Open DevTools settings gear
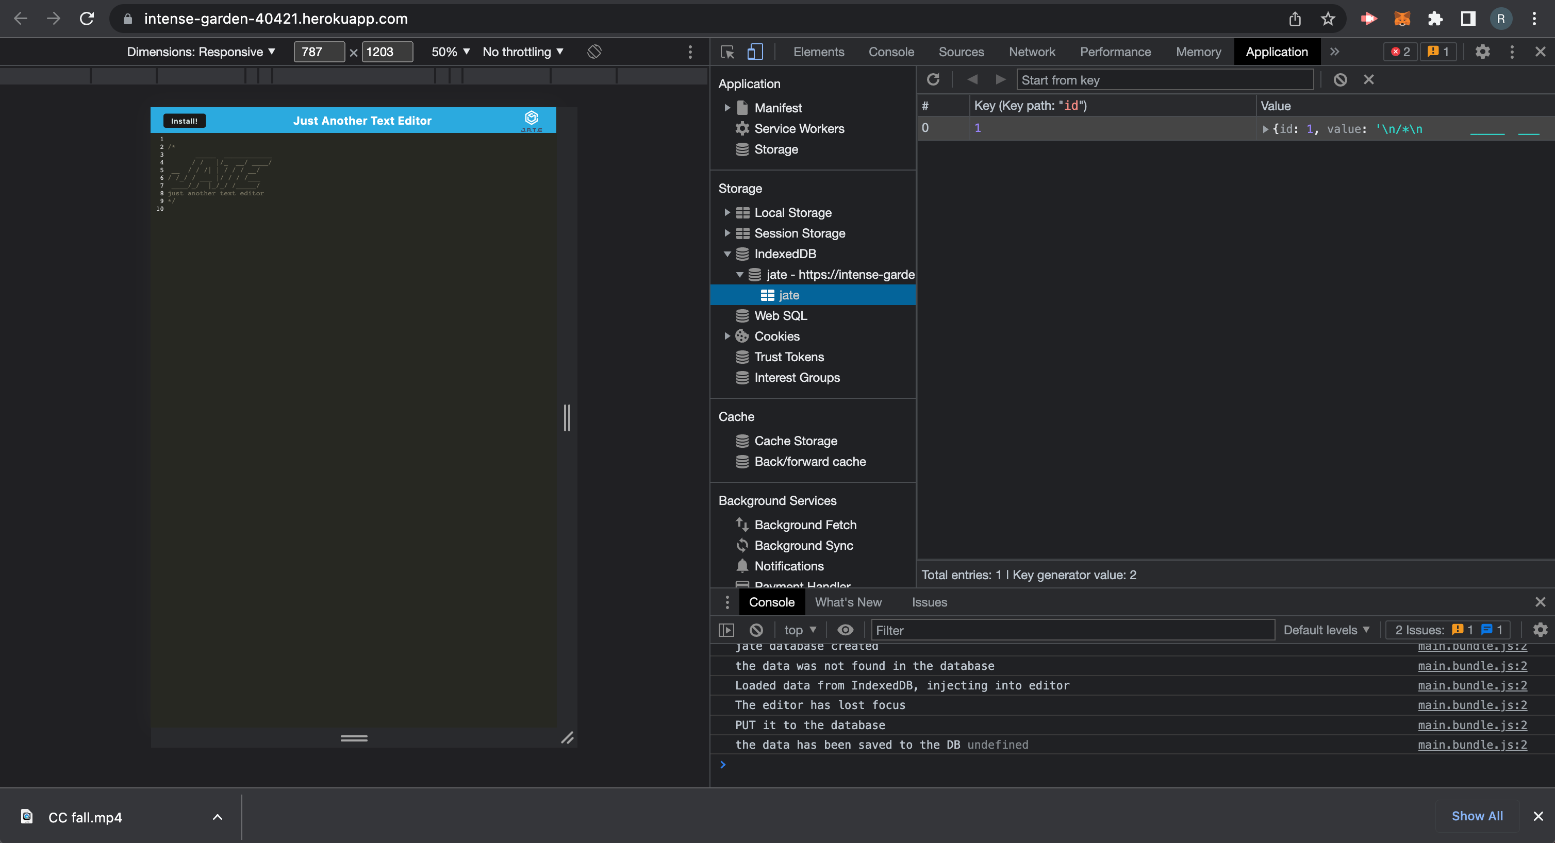Screen dimensions: 1555x843 coord(1483,52)
